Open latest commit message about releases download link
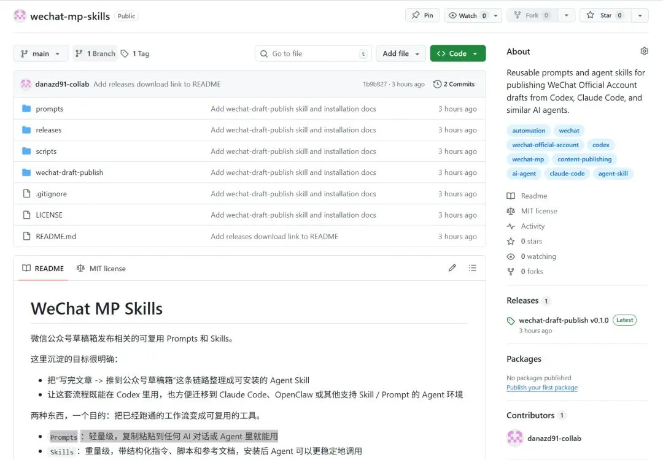The image size is (663, 460). click(157, 84)
